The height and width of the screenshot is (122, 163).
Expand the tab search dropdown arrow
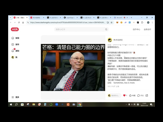click(x=10, y=18)
